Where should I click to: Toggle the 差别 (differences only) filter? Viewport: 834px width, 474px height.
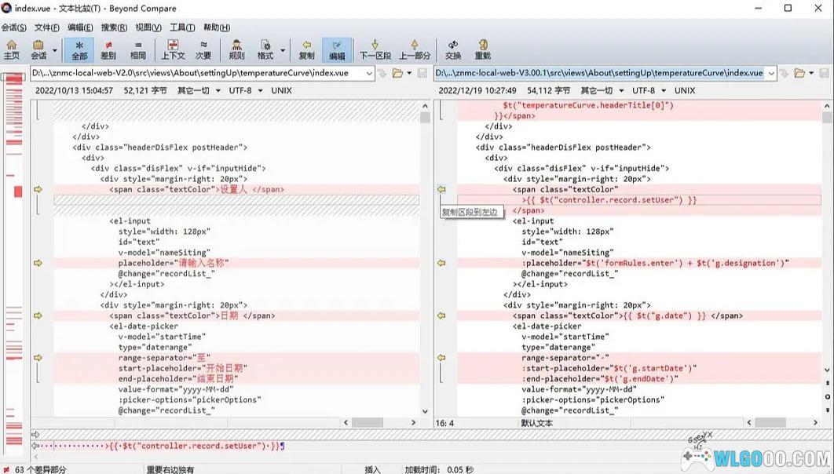pyautogui.click(x=108, y=49)
